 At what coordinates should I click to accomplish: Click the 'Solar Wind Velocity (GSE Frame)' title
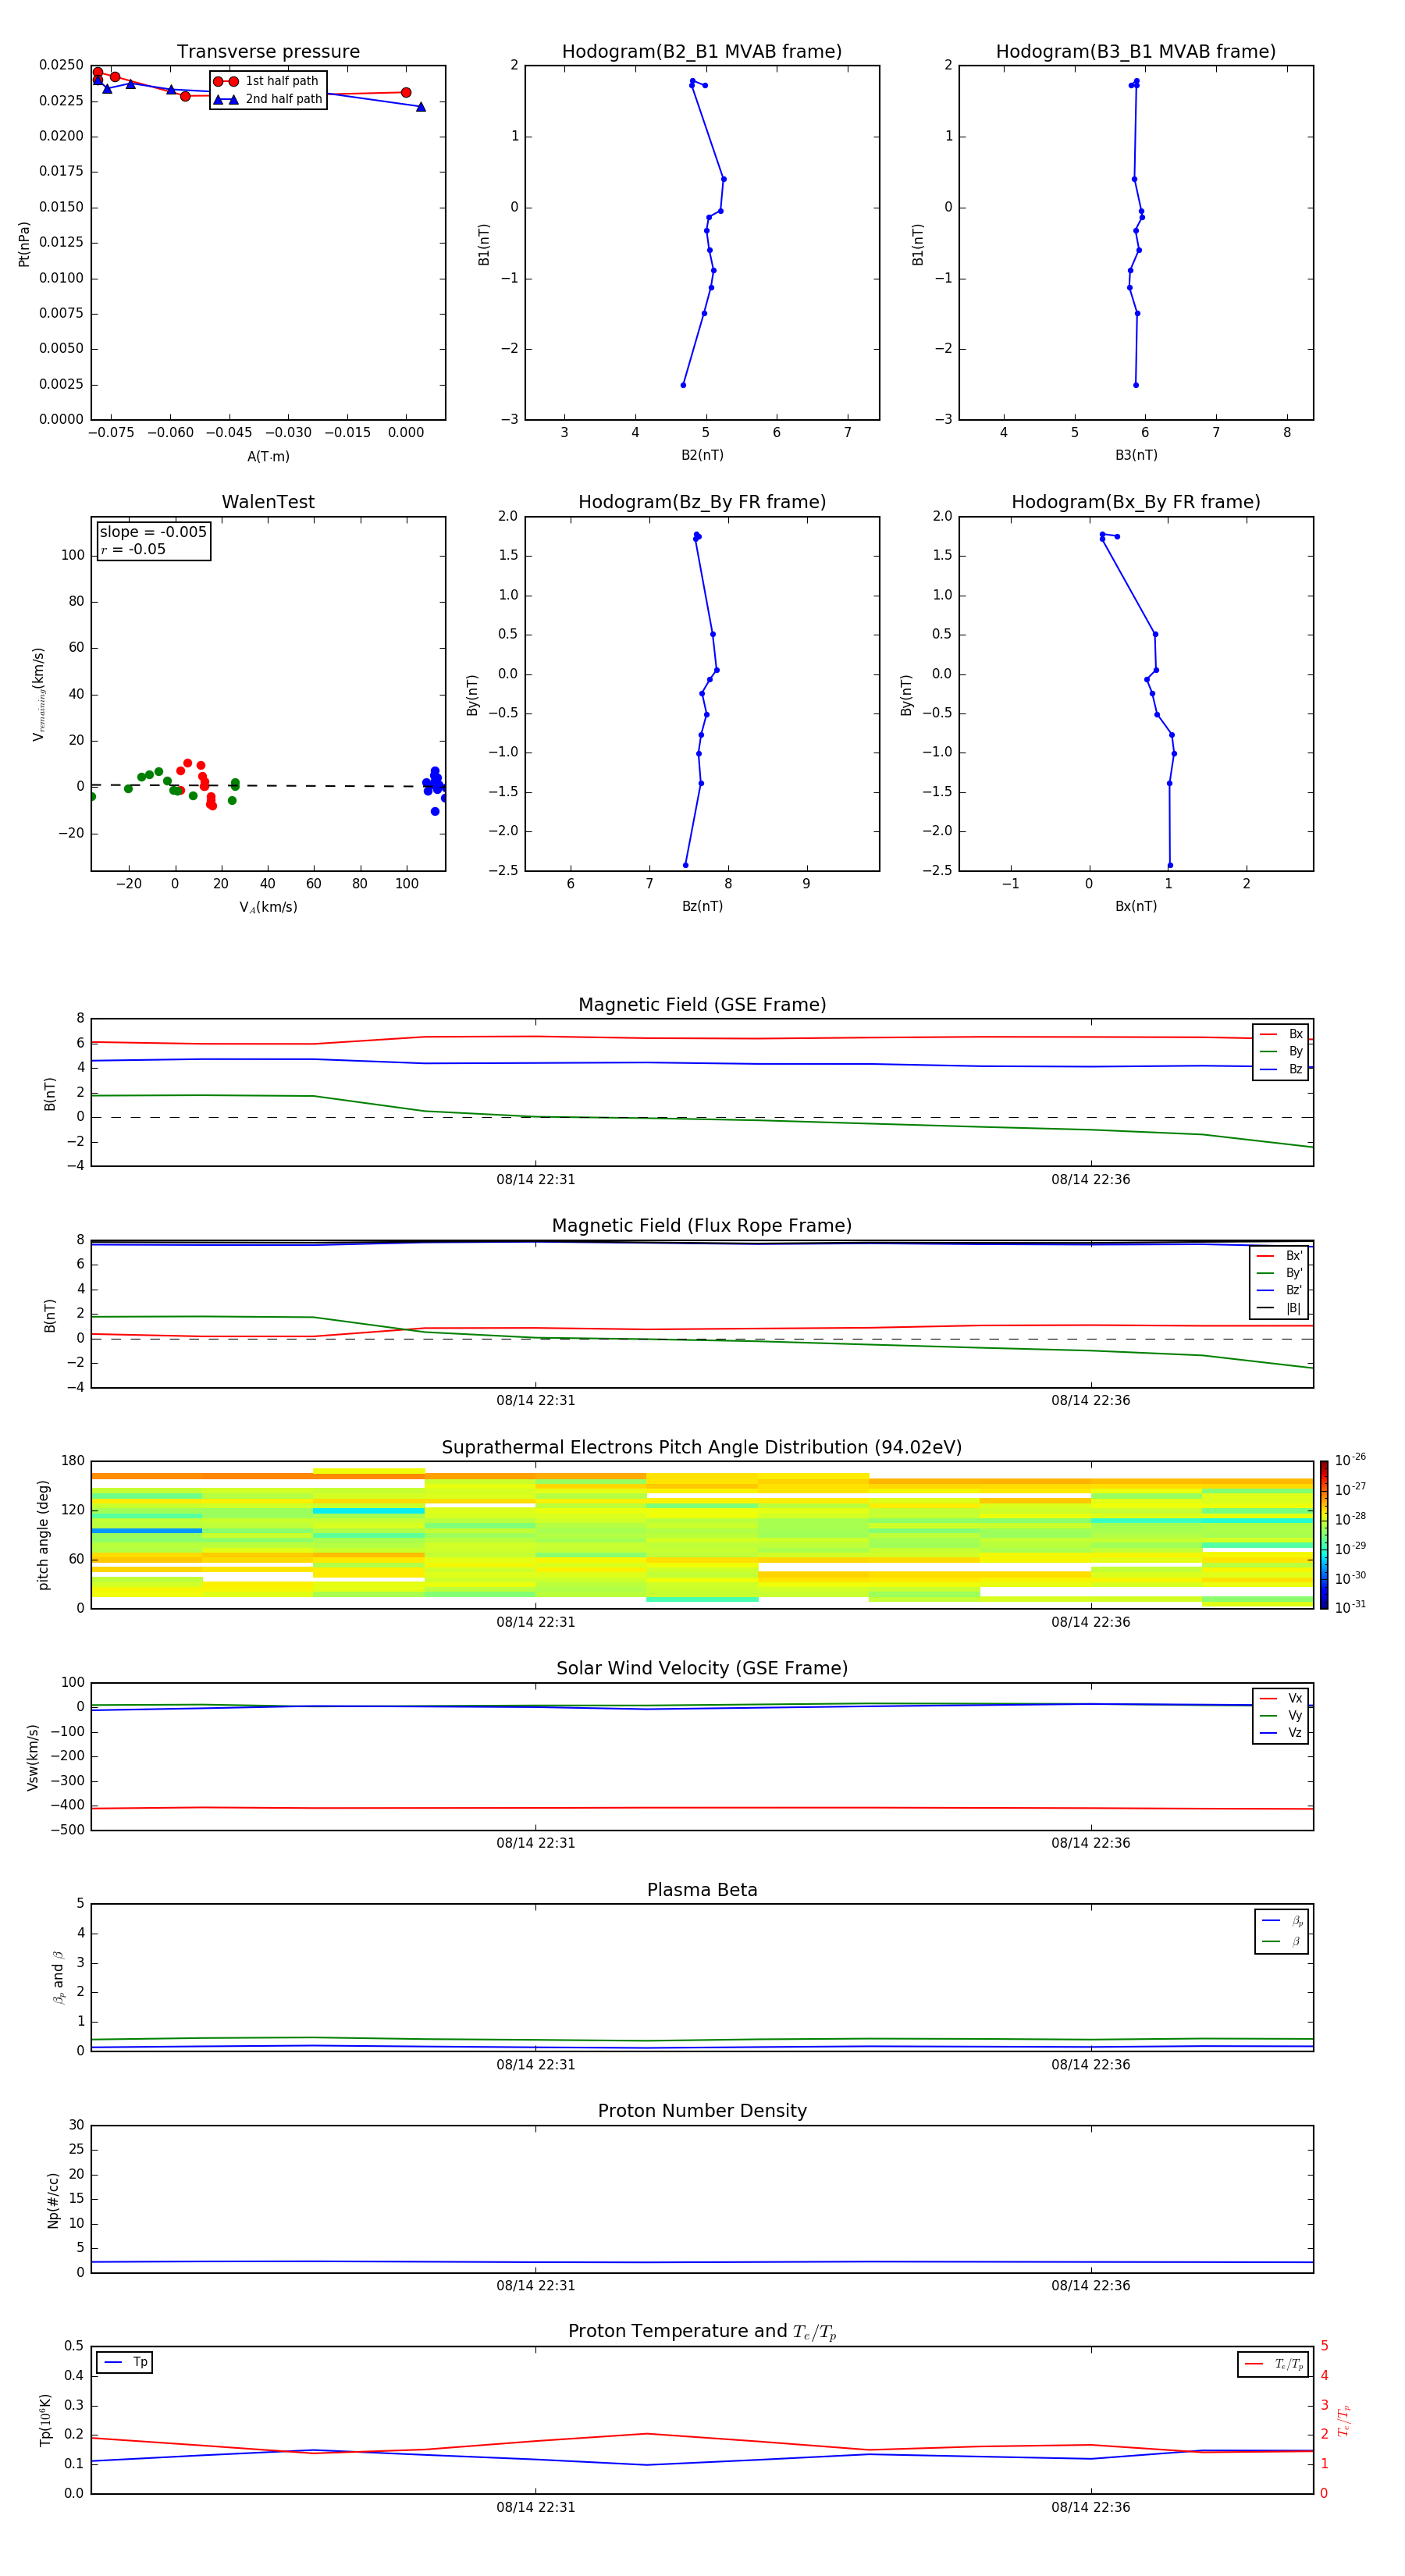702,1669
